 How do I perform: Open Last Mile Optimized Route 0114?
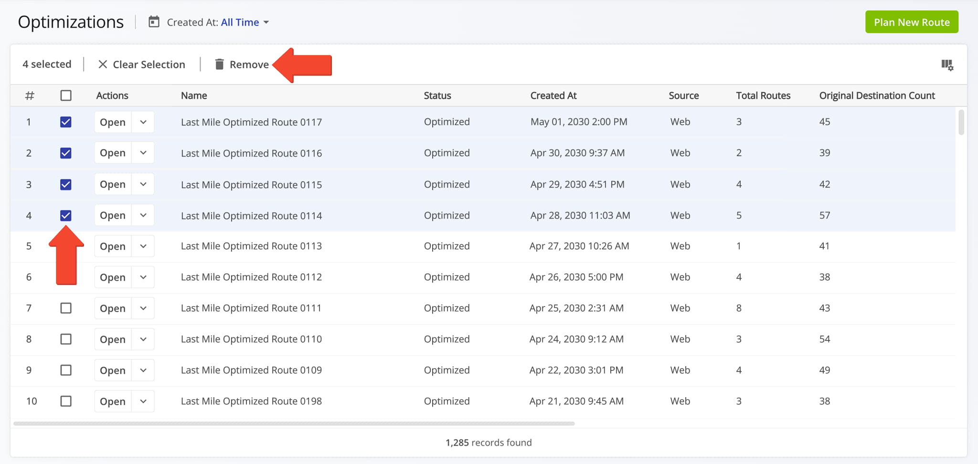(x=113, y=215)
